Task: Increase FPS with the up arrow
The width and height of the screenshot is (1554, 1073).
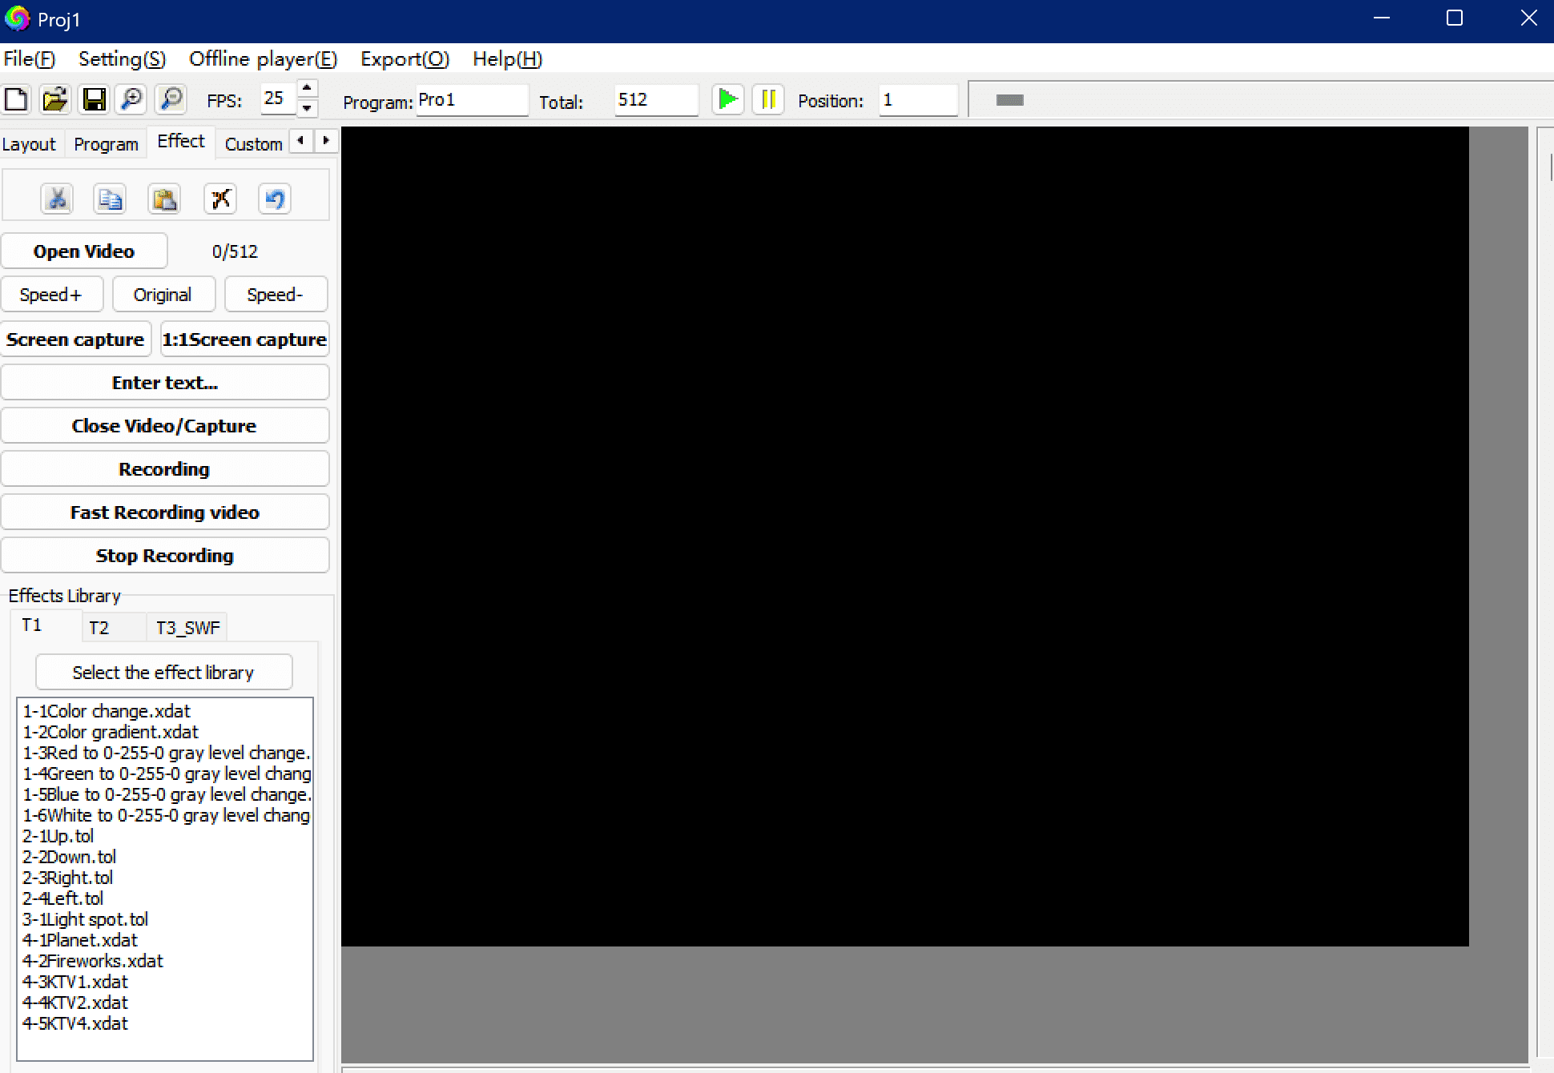Action: pyautogui.click(x=307, y=89)
